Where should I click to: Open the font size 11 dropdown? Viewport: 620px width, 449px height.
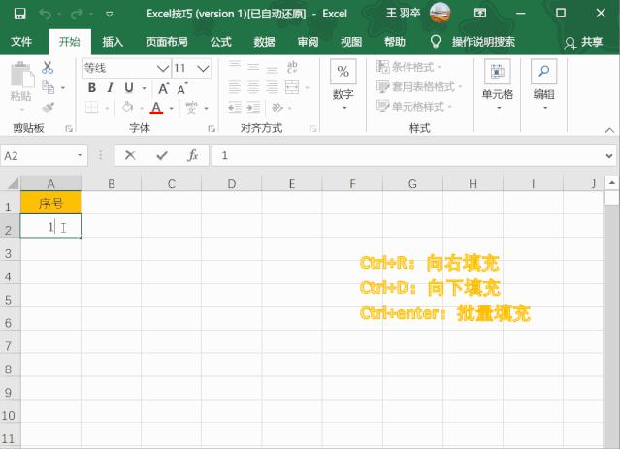(x=203, y=69)
